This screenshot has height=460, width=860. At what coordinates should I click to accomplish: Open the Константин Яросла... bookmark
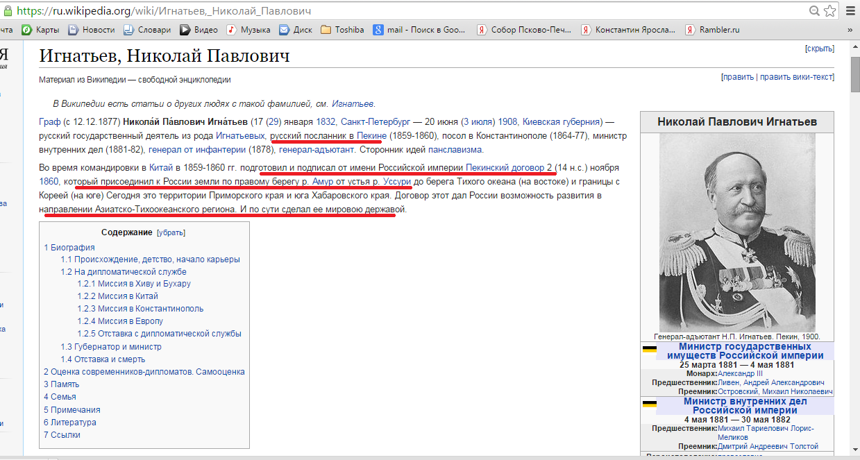[x=628, y=30]
